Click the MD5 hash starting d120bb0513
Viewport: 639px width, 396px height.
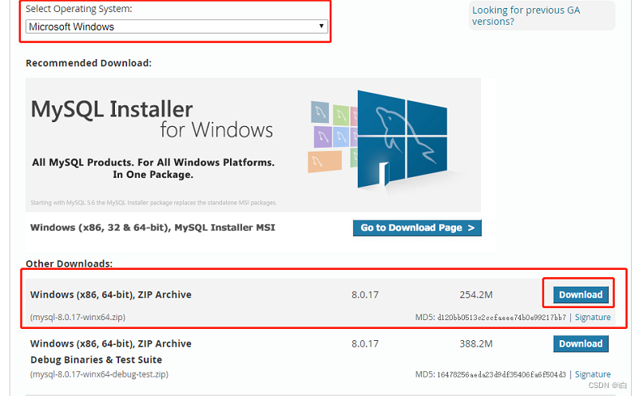point(502,318)
